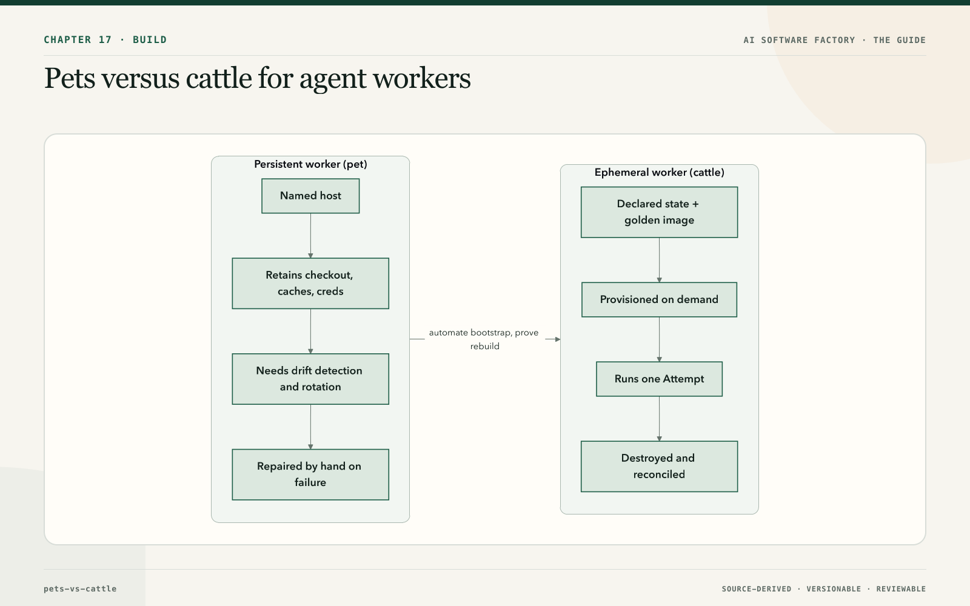Click the 'Retains checkout, caches, creds' box
Viewport: 970px width, 606px height.
click(x=310, y=284)
